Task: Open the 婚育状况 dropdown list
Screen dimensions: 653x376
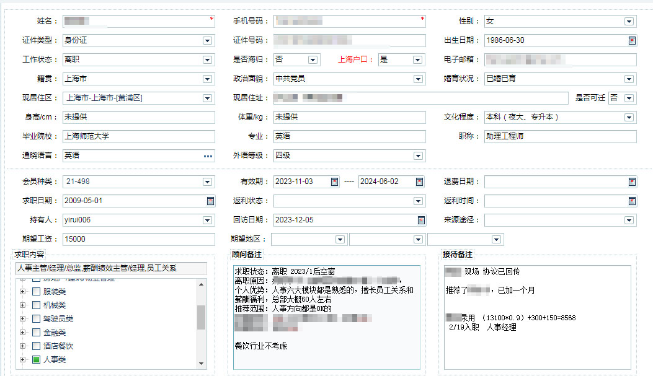Action: click(629, 79)
